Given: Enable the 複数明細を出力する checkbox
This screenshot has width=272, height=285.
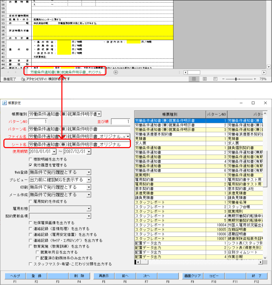Looking at the screenshot, I should pyautogui.click(x=31, y=160).
